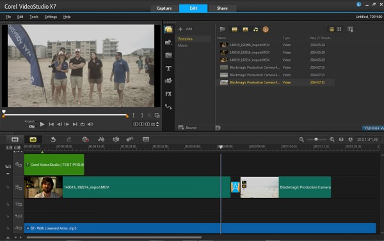
Task: Collapse the library folder pane arrow
Action: [218, 128]
